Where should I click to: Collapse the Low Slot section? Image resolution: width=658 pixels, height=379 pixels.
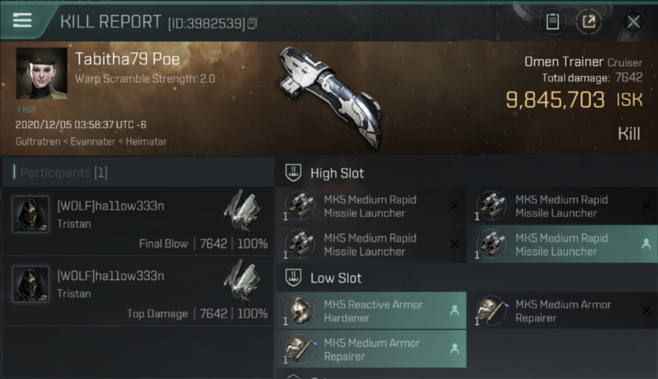[x=294, y=278]
